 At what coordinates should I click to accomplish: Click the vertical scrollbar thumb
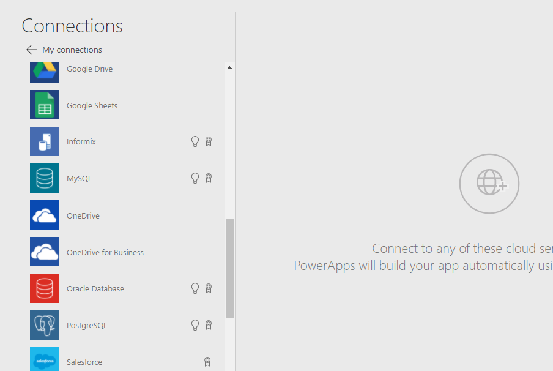pyautogui.click(x=229, y=269)
